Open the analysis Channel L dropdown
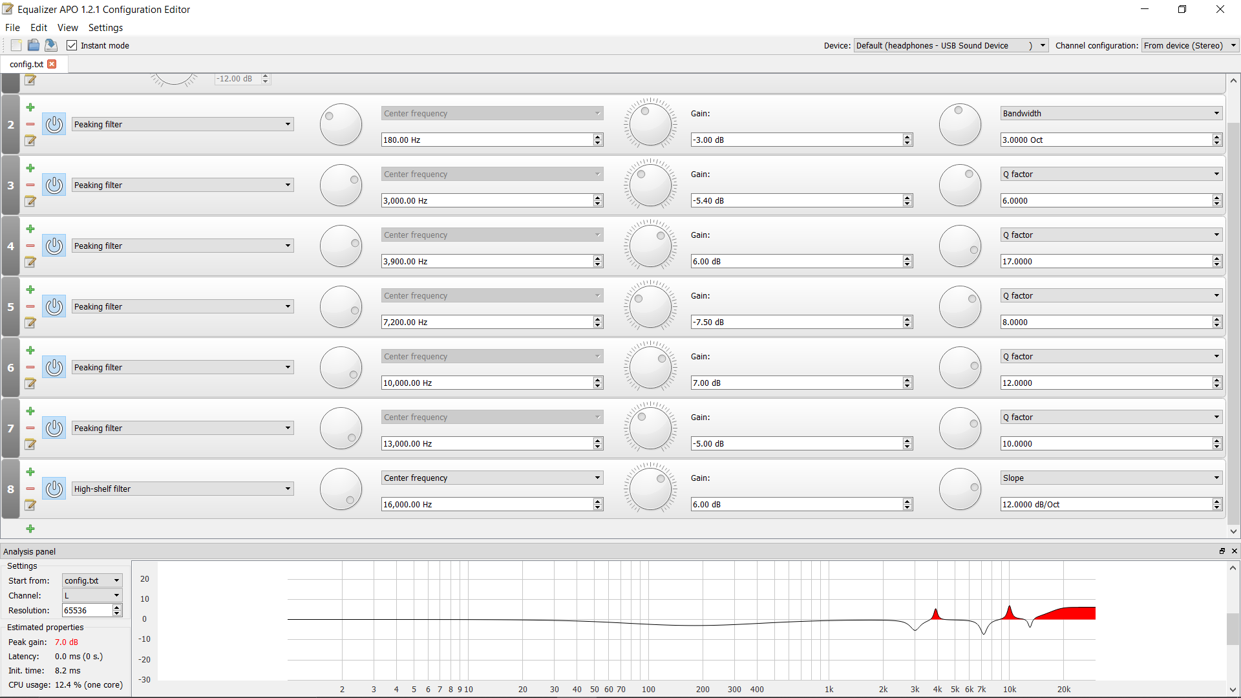Screen dimensions: 1241x698 pos(92,595)
